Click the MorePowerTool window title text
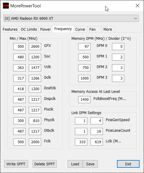The image size is (144, 173). pos(26,6)
